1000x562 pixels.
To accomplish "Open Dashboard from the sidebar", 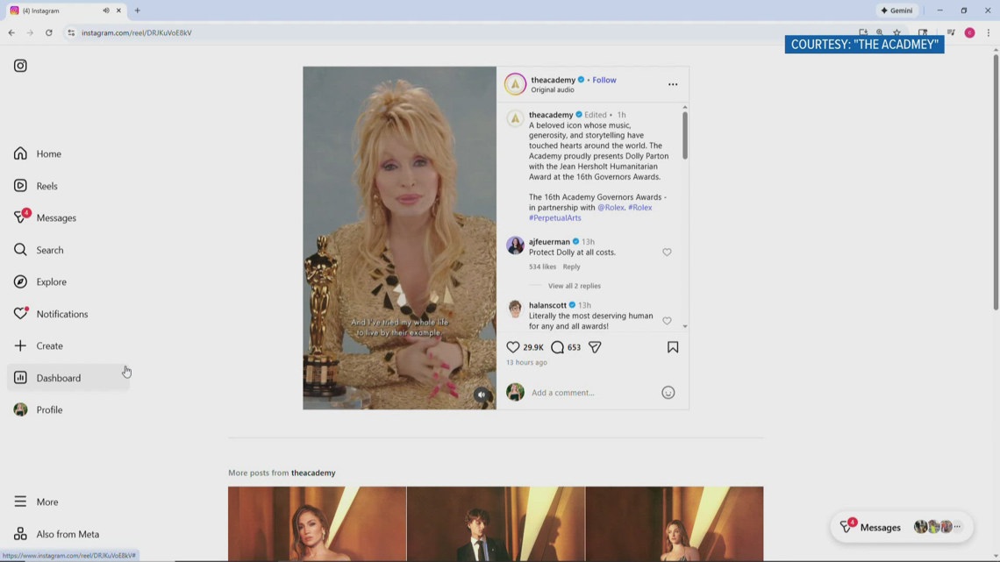I will [x=58, y=378].
